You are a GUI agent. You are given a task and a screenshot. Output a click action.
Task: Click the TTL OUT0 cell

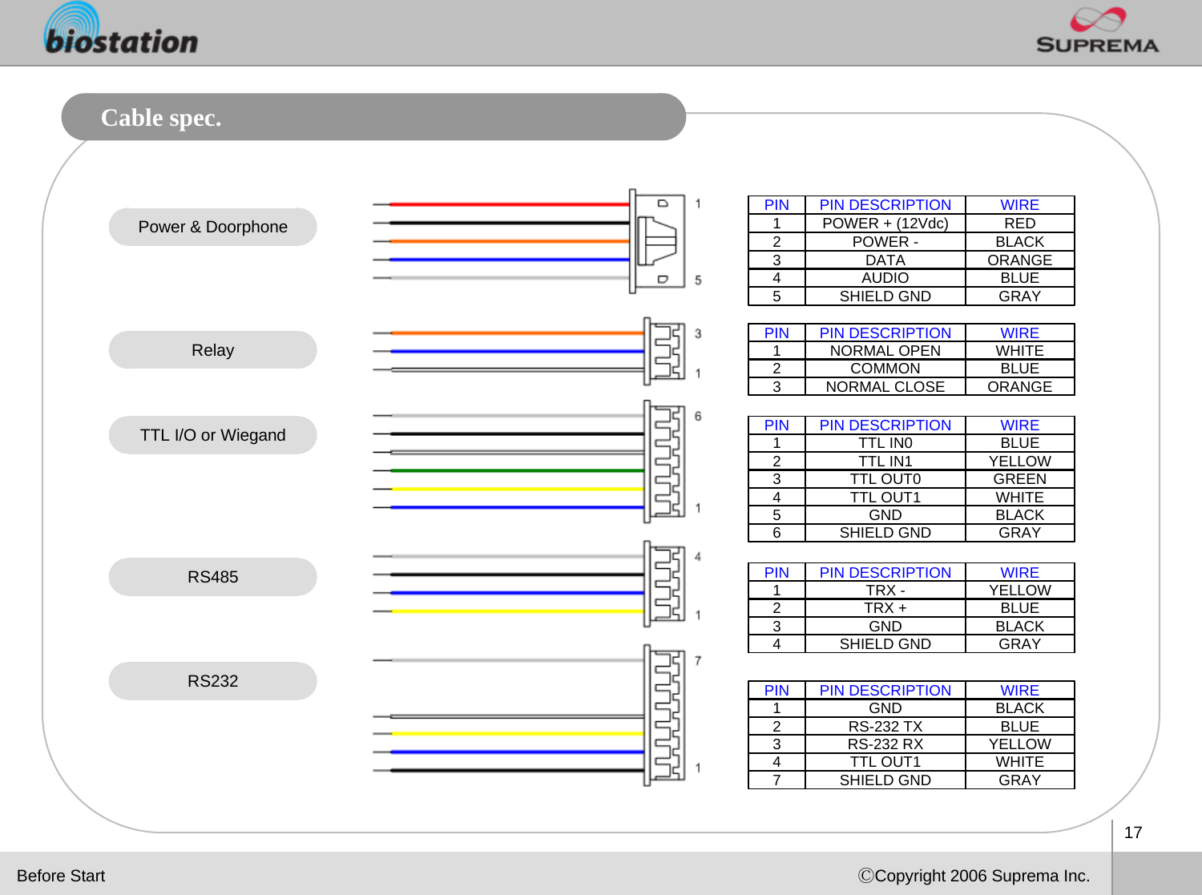click(x=885, y=479)
